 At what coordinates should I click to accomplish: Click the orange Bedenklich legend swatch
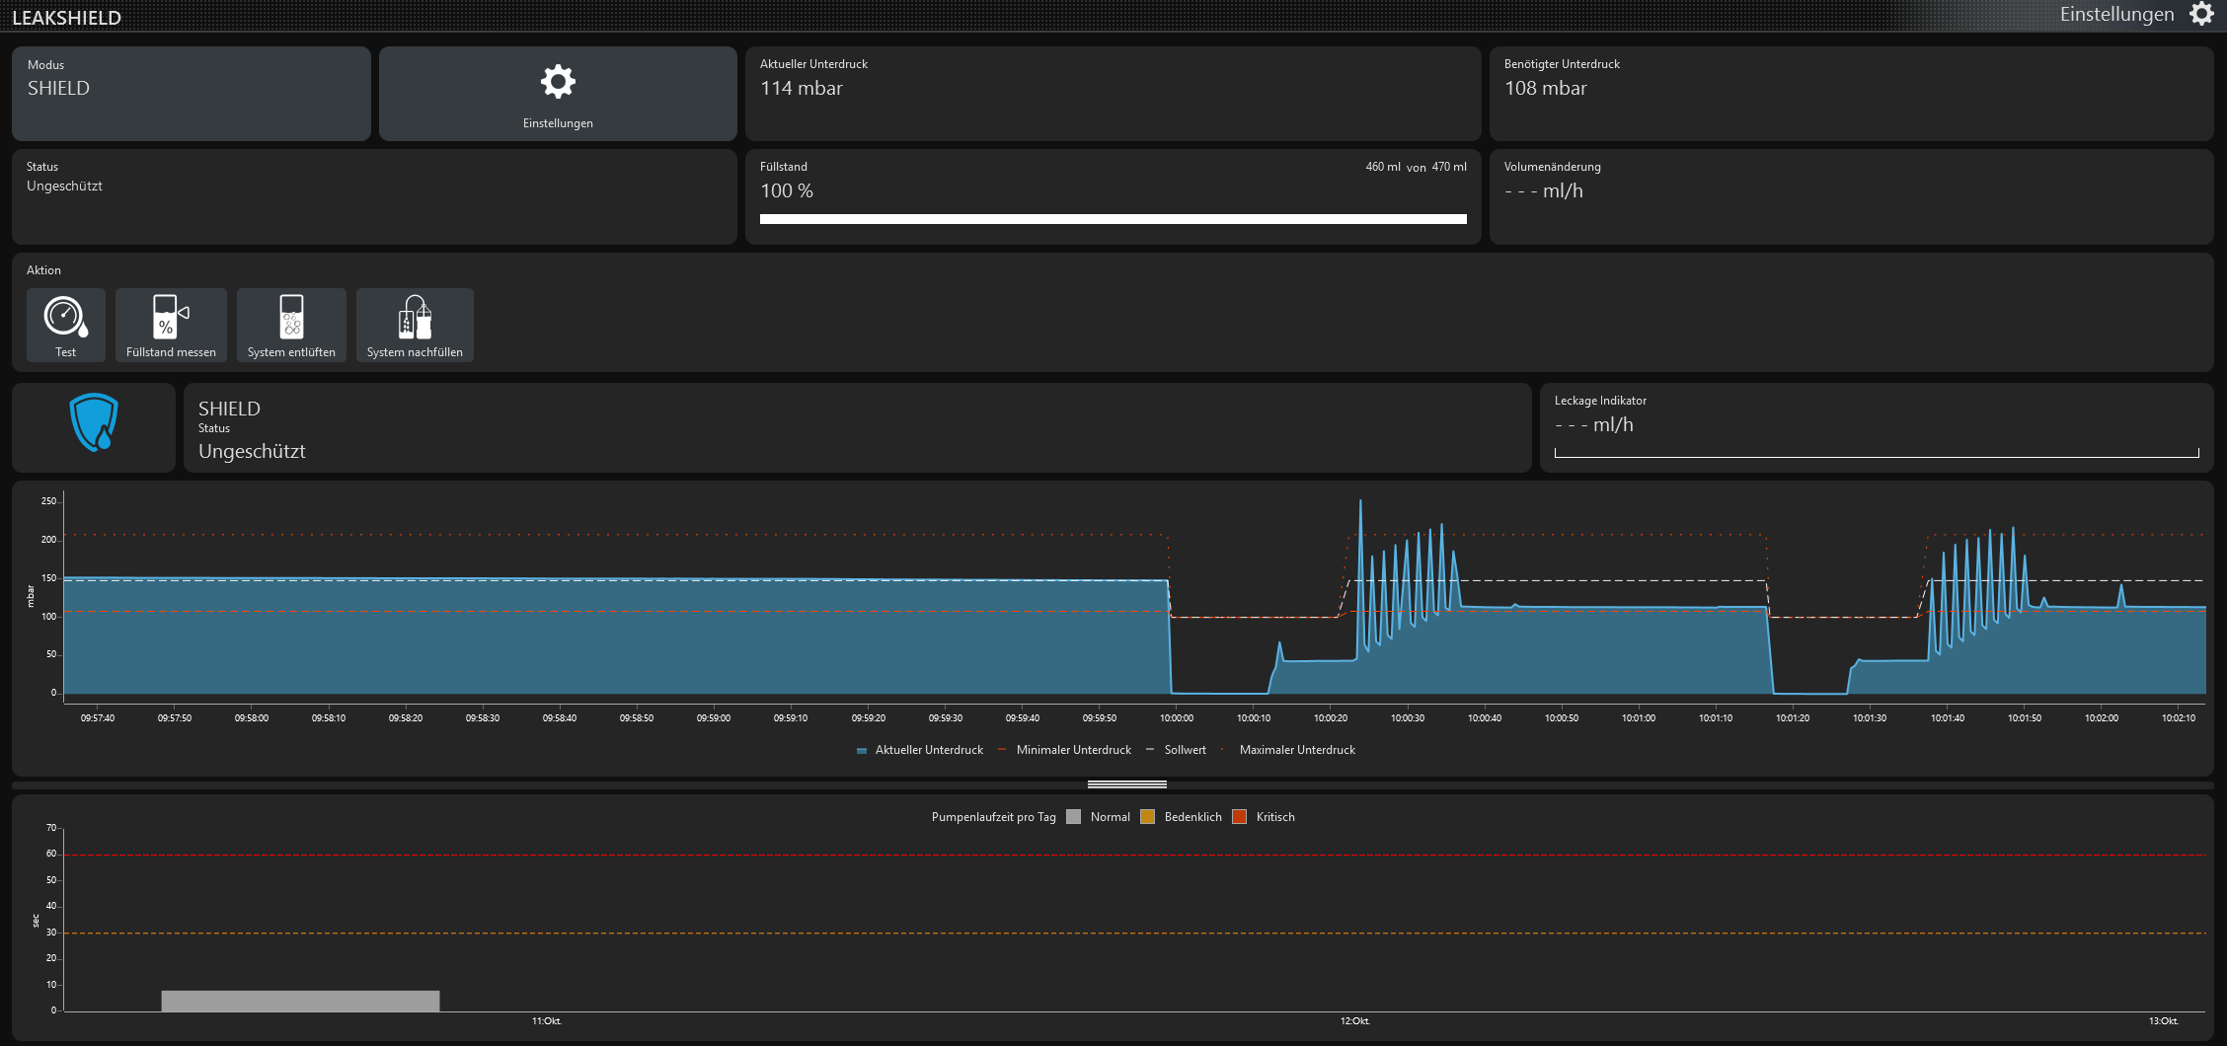coord(1147,817)
